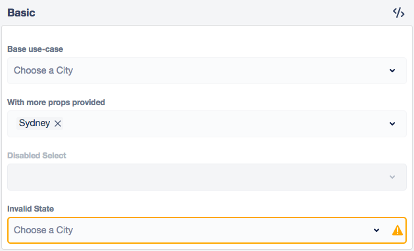The image size is (414, 251).
Task: Remove the Sydney tag with its X
Action: pyautogui.click(x=58, y=124)
